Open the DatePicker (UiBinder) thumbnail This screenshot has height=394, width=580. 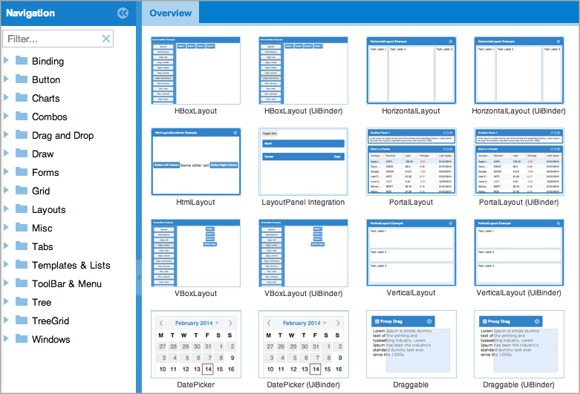tap(303, 344)
